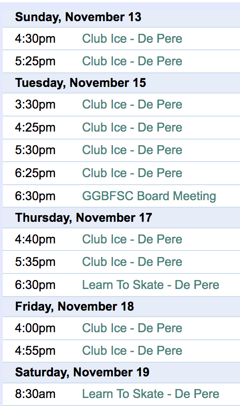
Task: Click the Tuesday, November 15 date header
Action: click(x=121, y=83)
